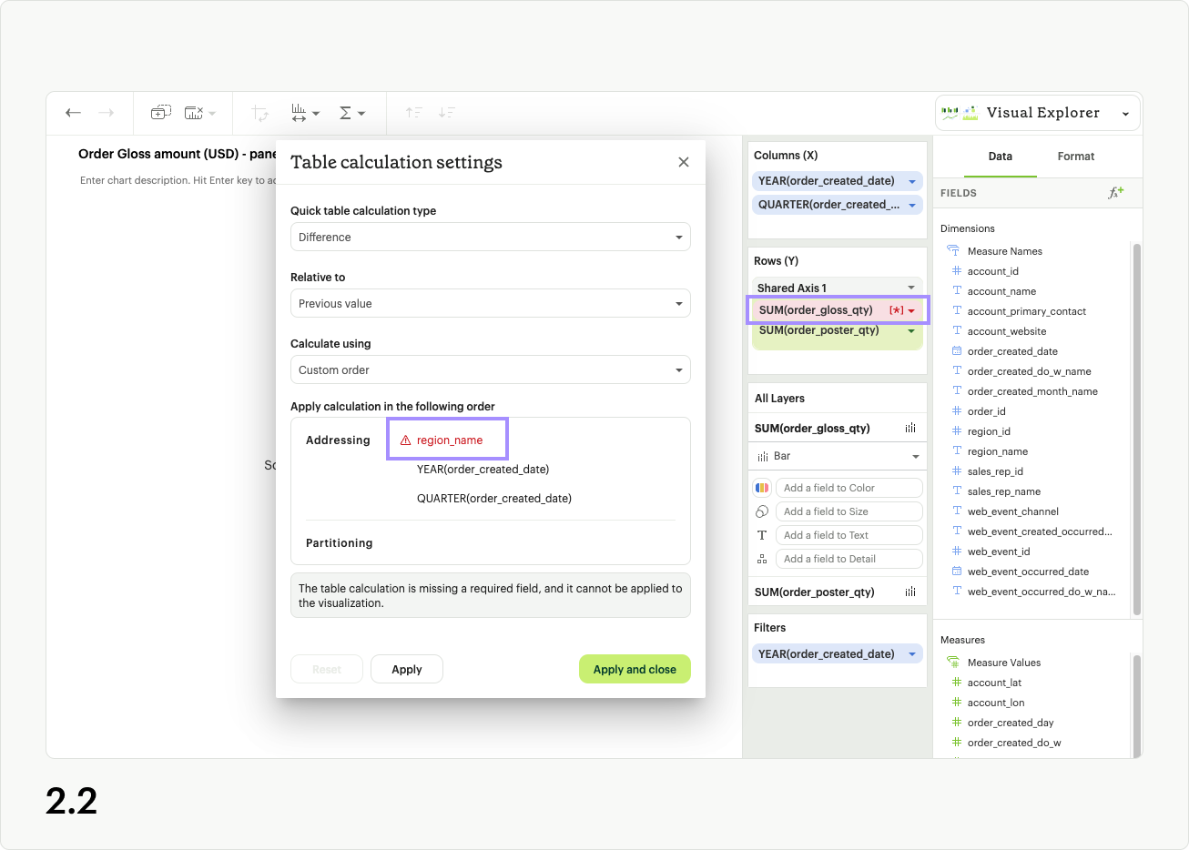Close the Table calculation settings dialog
This screenshot has width=1189, height=850.
tap(684, 162)
